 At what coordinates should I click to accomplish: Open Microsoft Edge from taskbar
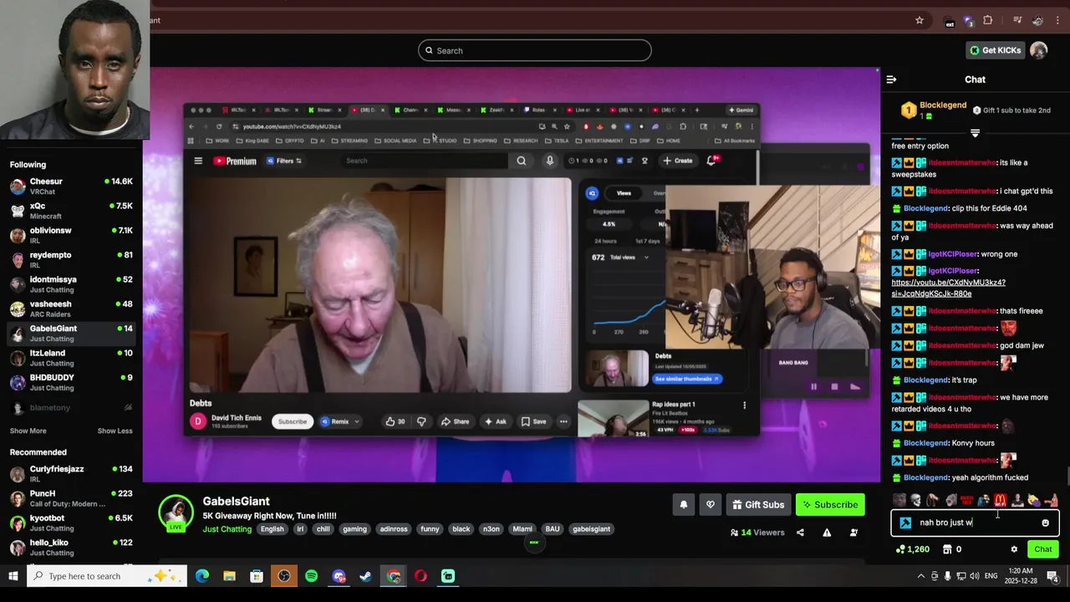point(202,576)
